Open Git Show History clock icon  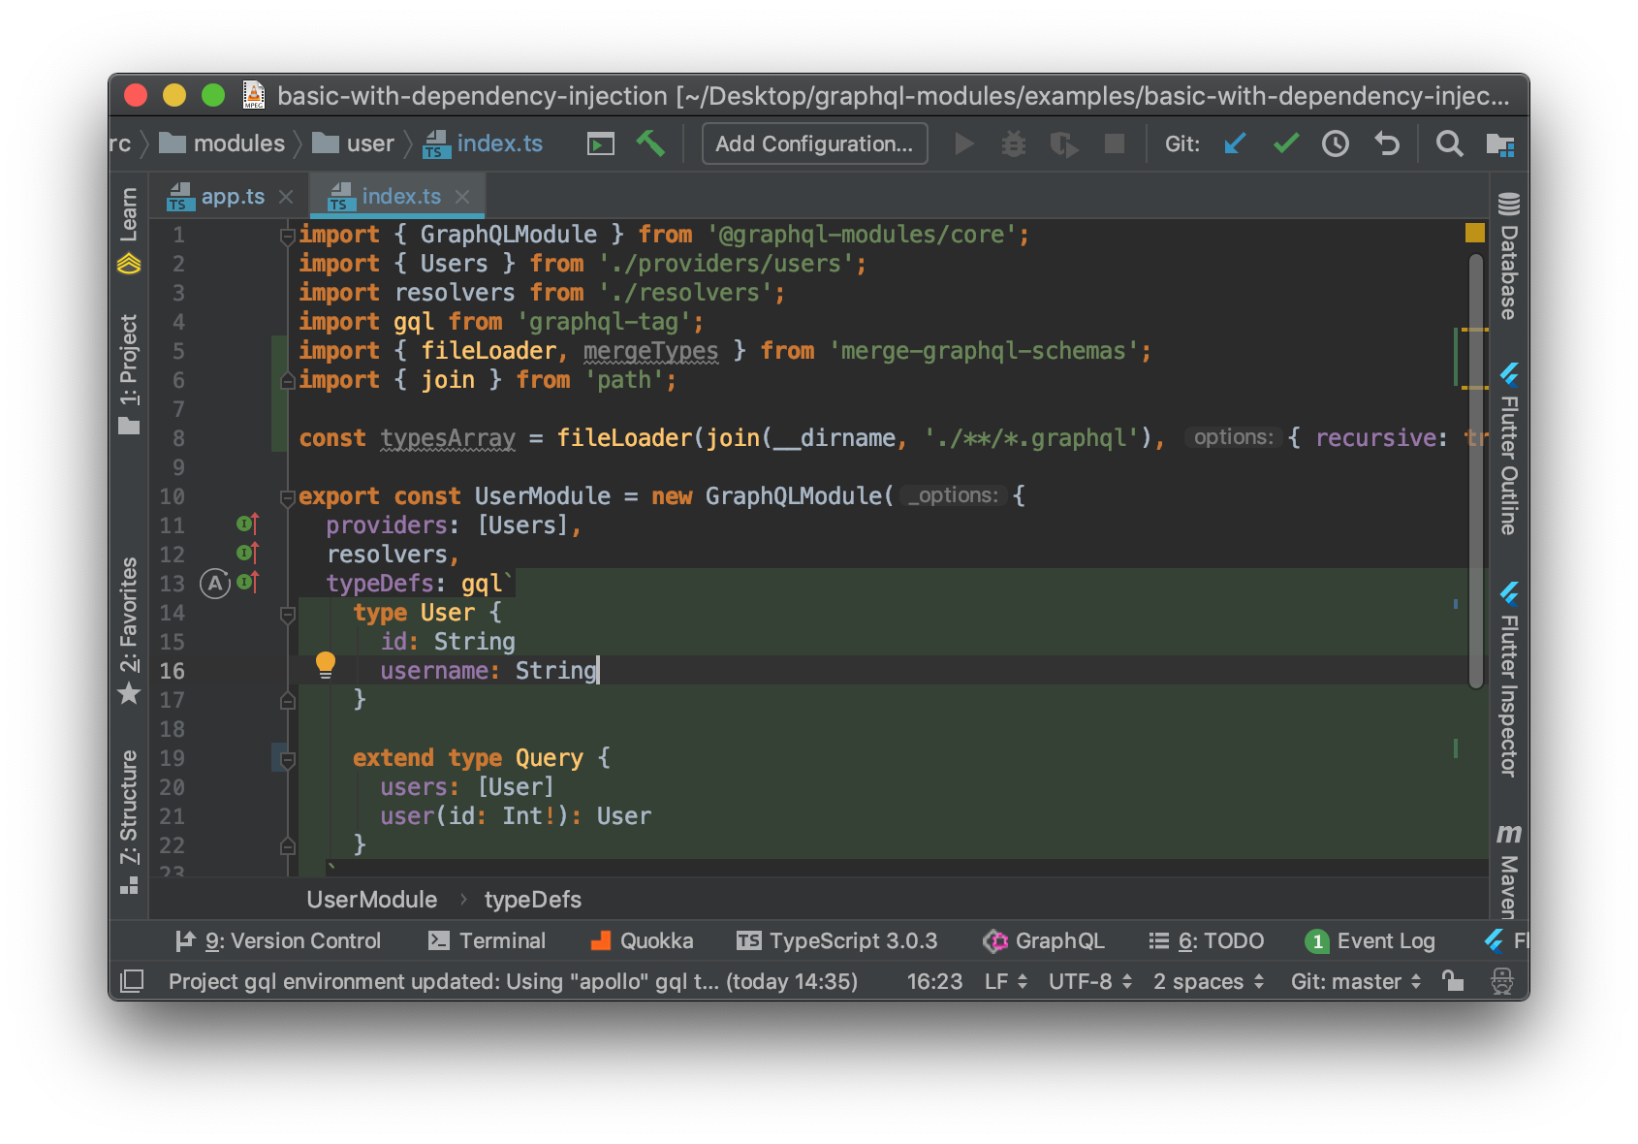click(1336, 144)
